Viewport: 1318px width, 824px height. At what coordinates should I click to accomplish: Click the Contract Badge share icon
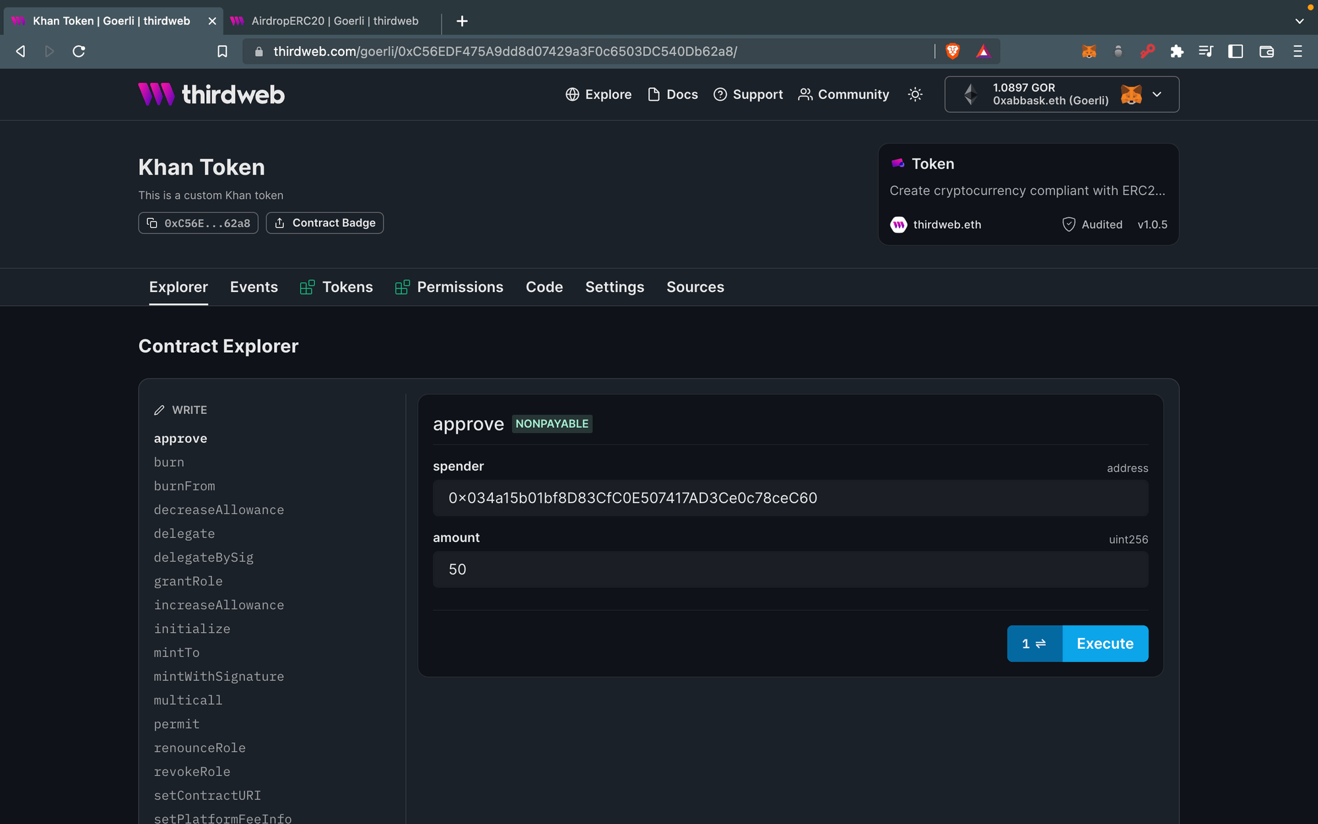280,223
